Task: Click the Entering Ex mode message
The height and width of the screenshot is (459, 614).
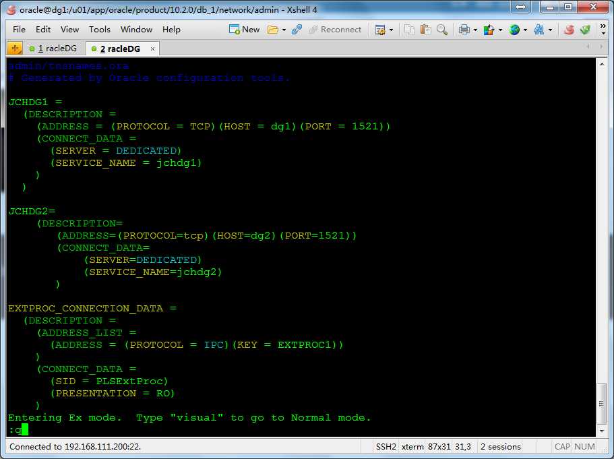Action: [x=189, y=418]
